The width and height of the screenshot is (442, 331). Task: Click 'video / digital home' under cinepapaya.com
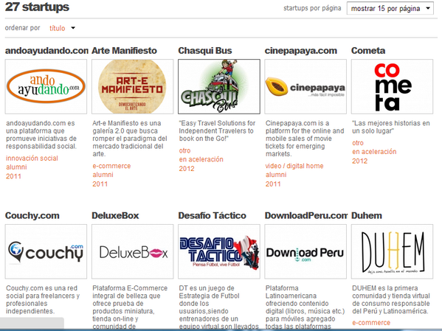(294, 166)
